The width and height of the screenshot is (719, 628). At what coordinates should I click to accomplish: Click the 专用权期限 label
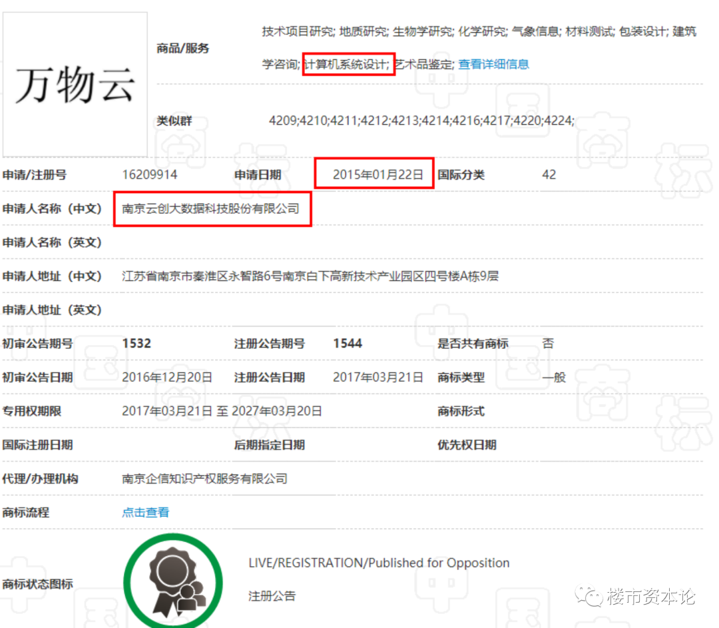(32, 411)
